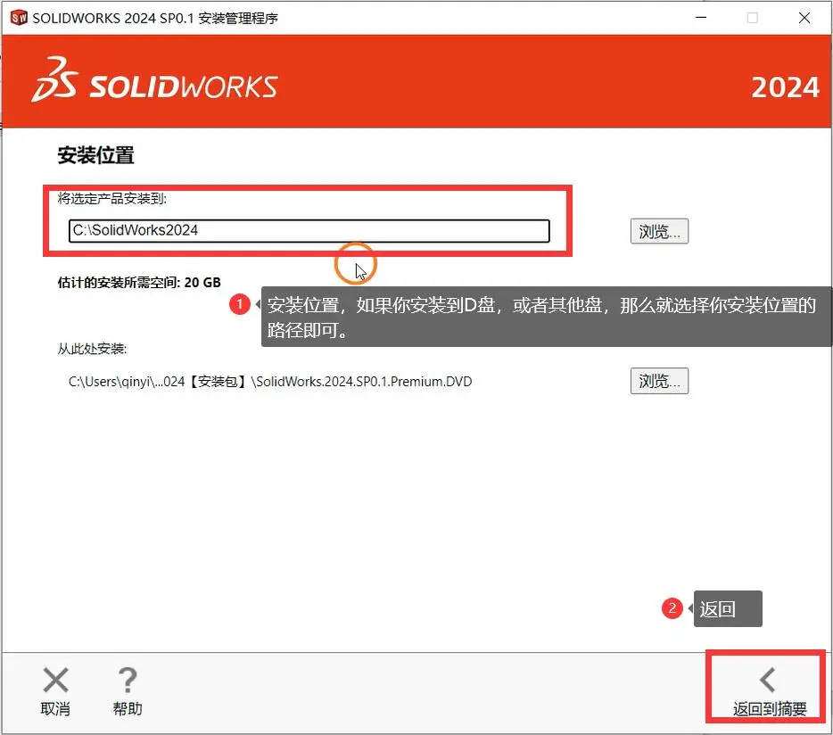Click the "帮助" label under the question mark

128,708
